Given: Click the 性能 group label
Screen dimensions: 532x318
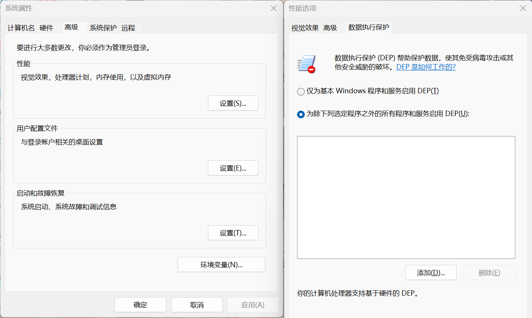Looking at the screenshot, I should pos(24,64).
